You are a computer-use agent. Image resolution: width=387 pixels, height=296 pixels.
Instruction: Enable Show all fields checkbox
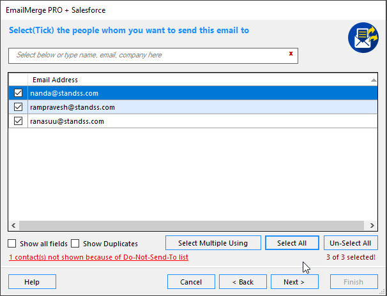(x=12, y=244)
